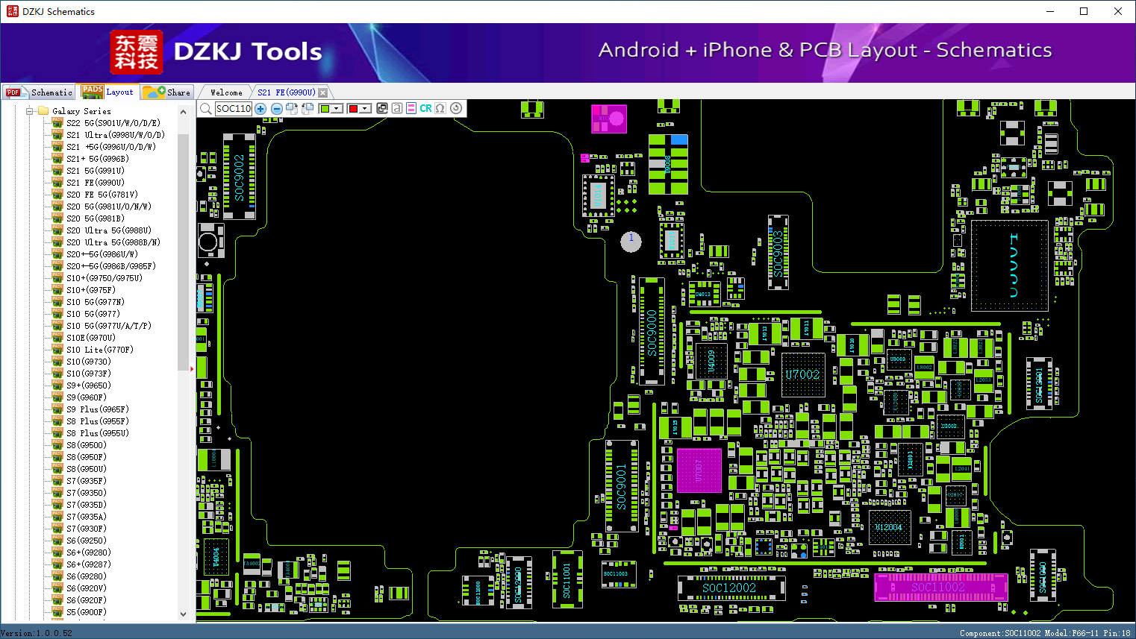This screenshot has width=1136, height=639.
Task: Click the Version:1.0.0.52 status text
Action: click(37, 633)
